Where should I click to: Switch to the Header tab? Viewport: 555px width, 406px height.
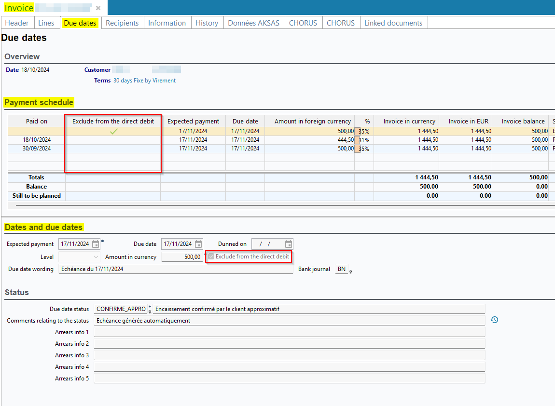point(17,23)
